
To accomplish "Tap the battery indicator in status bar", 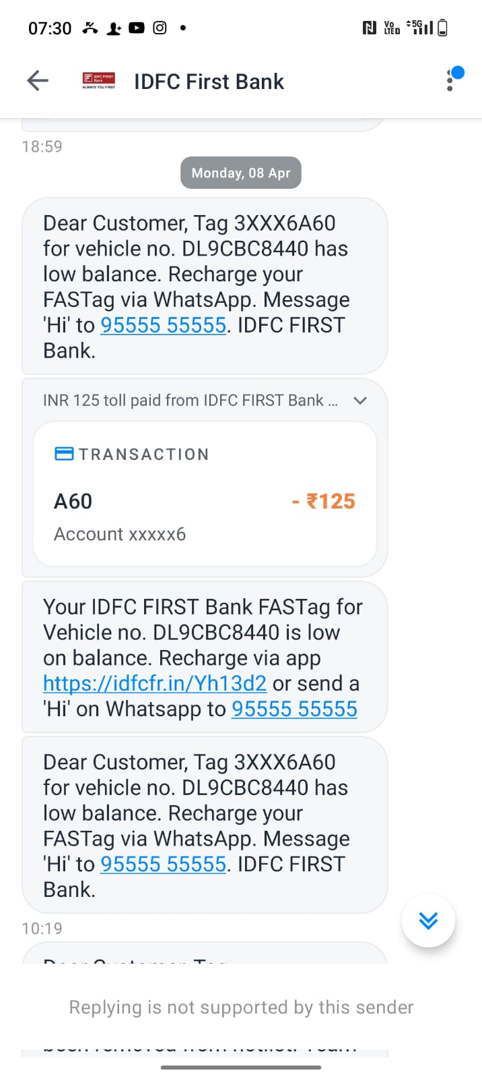I will coord(442,28).
